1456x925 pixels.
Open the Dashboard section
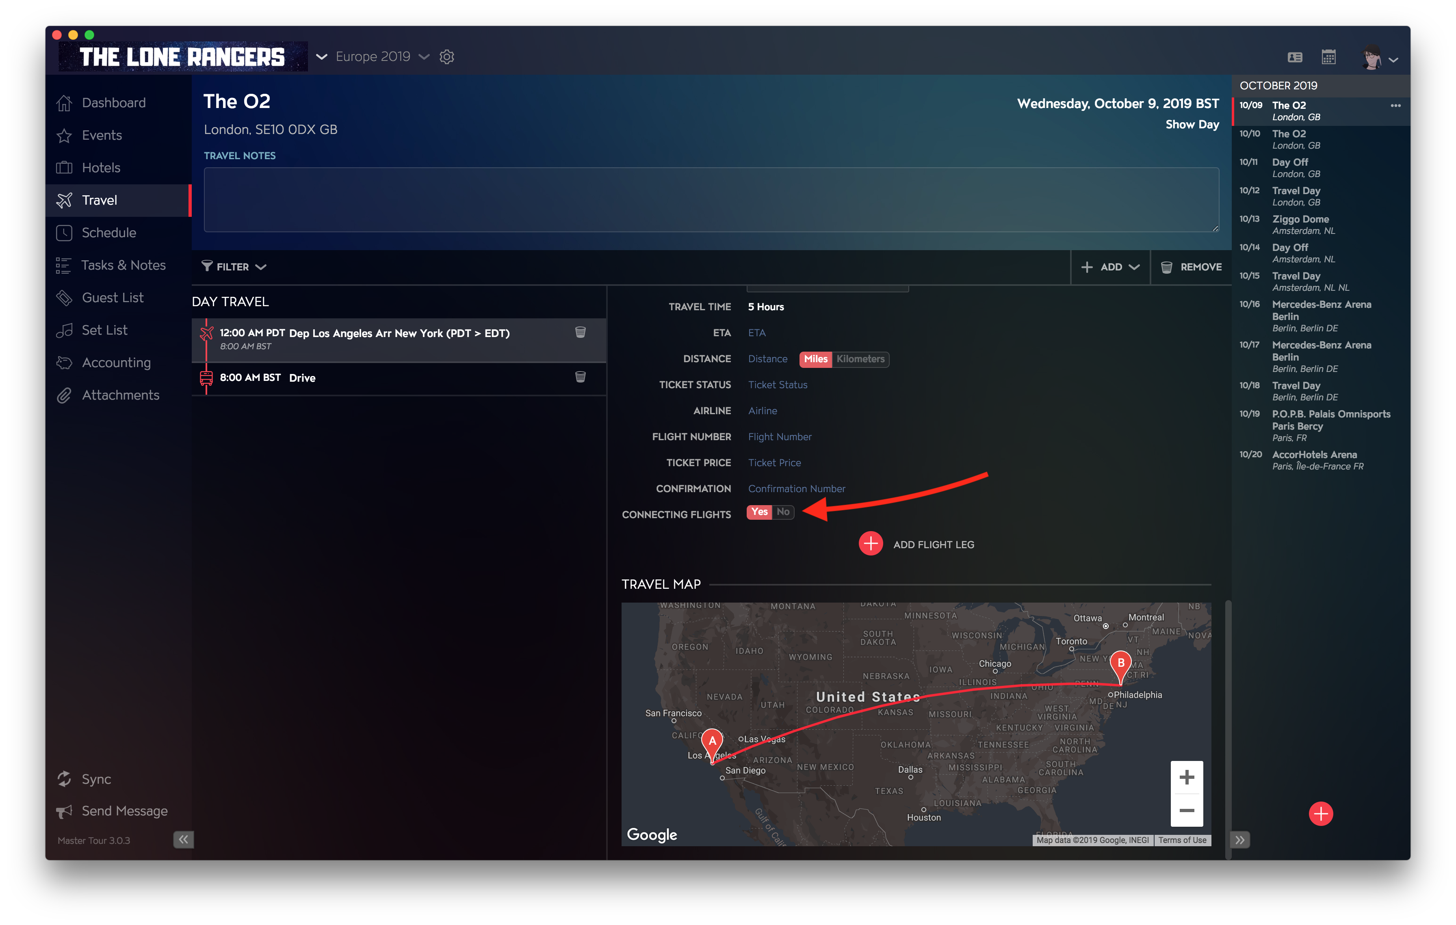coord(114,103)
